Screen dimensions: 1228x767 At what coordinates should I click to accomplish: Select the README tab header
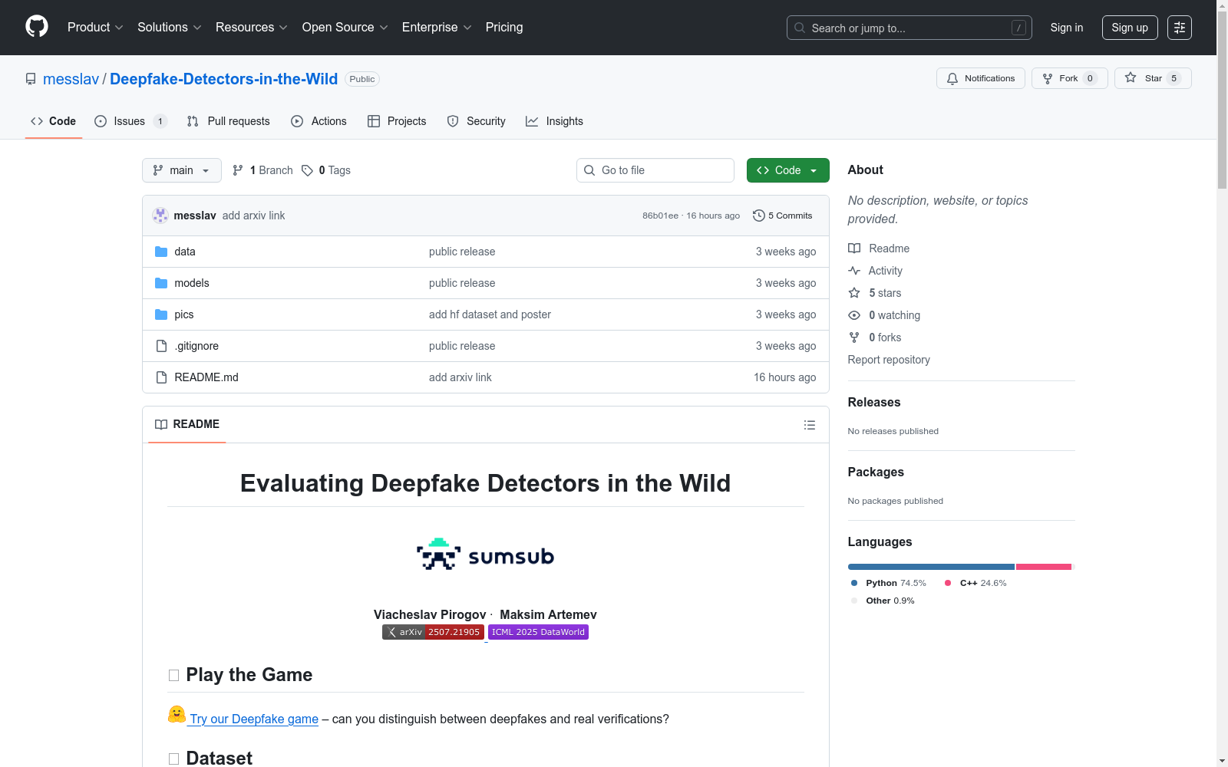tap(187, 424)
